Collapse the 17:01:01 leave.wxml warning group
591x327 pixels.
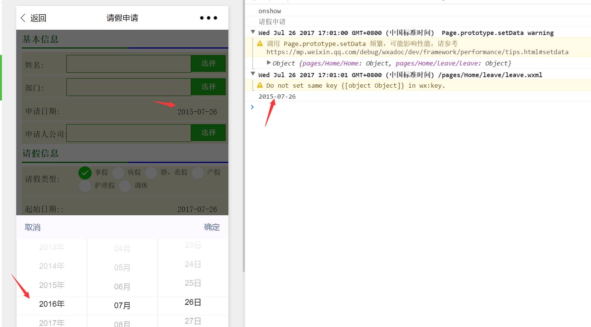pos(253,74)
